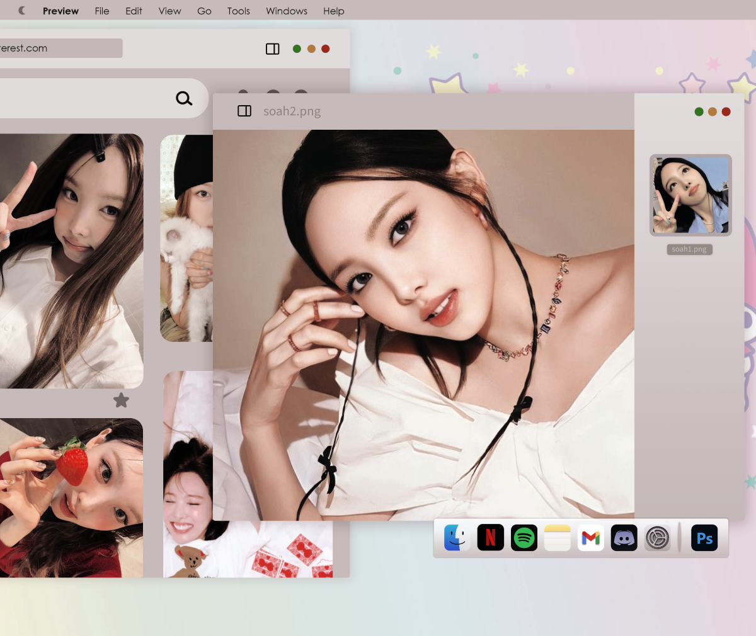This screenshot has width=756, height=636.
Task: Open the Edit menu
Action: tap(134, 11)
